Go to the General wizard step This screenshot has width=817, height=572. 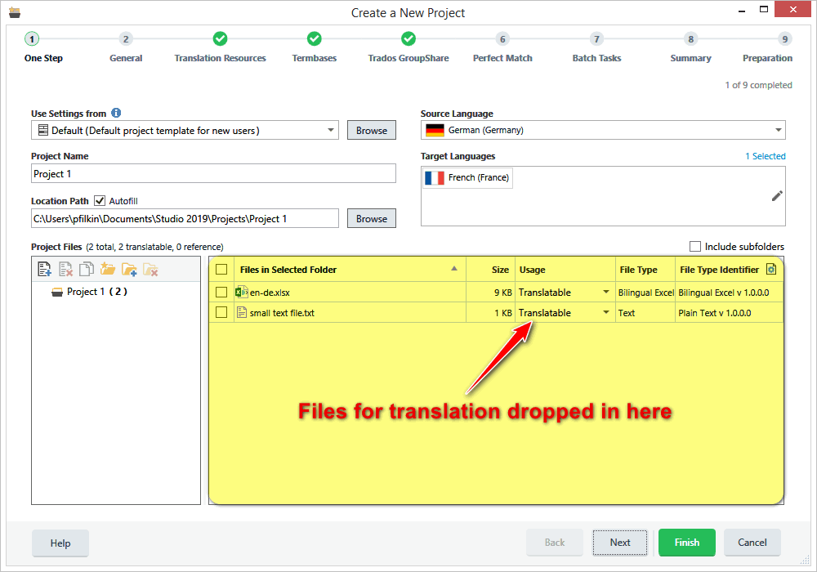coord(126,47)
